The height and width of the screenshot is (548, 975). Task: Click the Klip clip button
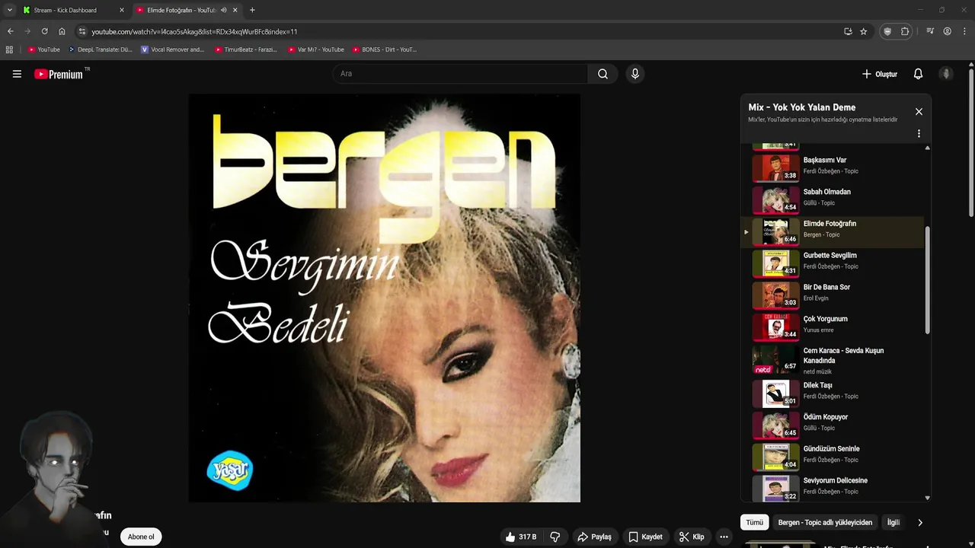[692, 537]
